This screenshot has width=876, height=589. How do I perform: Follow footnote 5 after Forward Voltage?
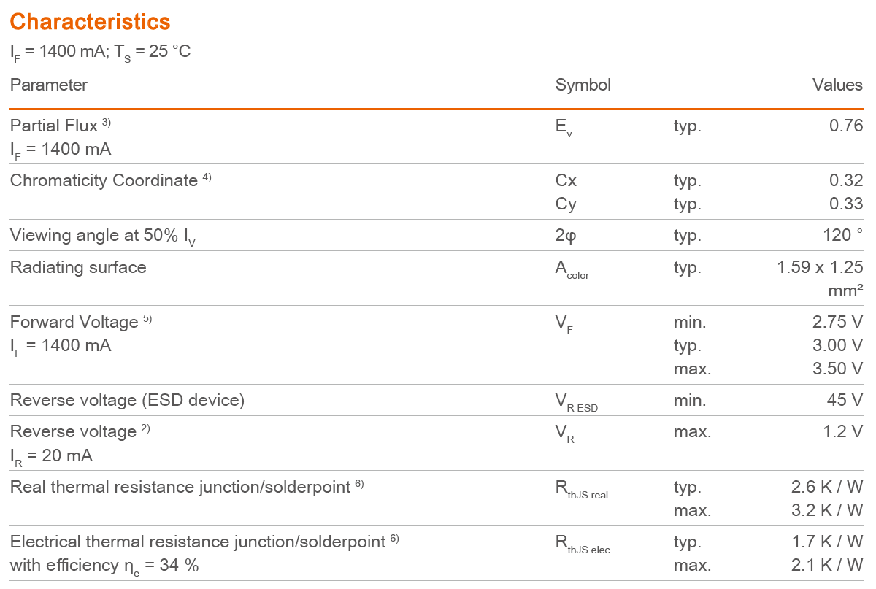[147, 319]
